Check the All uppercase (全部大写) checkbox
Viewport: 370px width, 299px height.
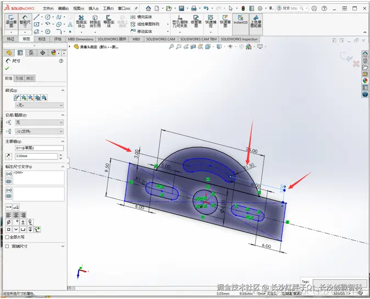coord(7,237)
